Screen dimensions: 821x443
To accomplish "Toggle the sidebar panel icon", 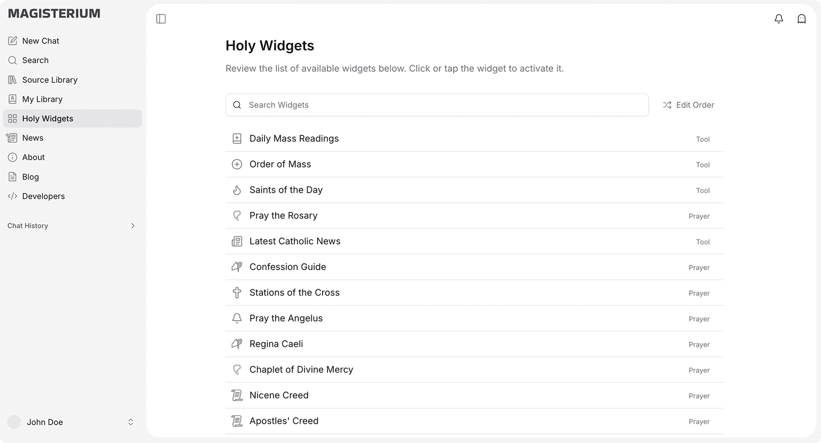I will click(x=161, y=19).
